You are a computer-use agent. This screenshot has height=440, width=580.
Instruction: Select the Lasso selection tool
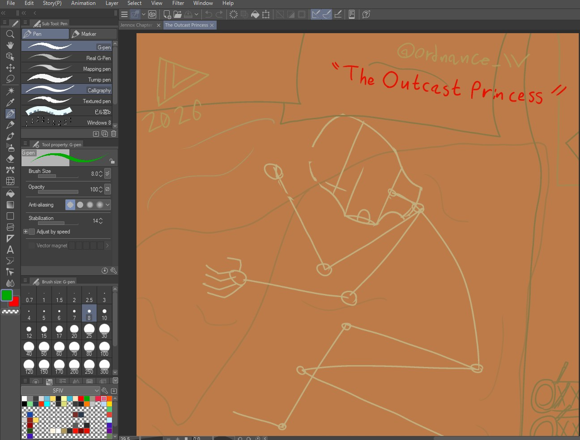pos(10,79)
